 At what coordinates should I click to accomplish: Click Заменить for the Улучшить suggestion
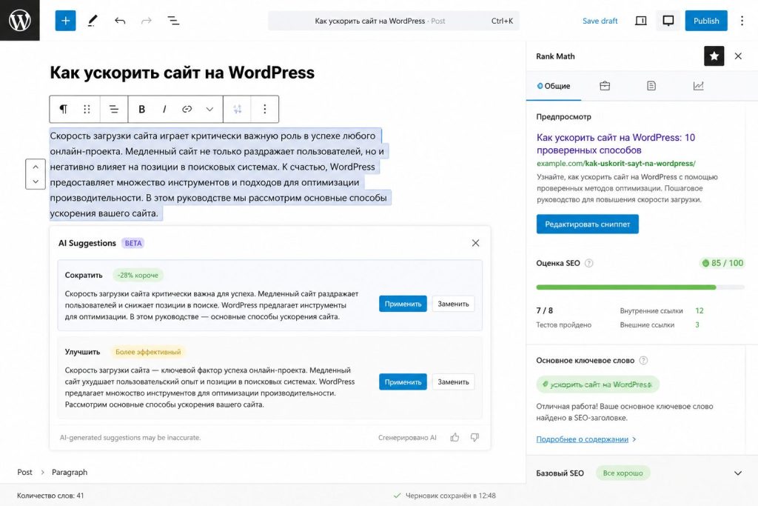pyautogui.click(x=453, y=382)
